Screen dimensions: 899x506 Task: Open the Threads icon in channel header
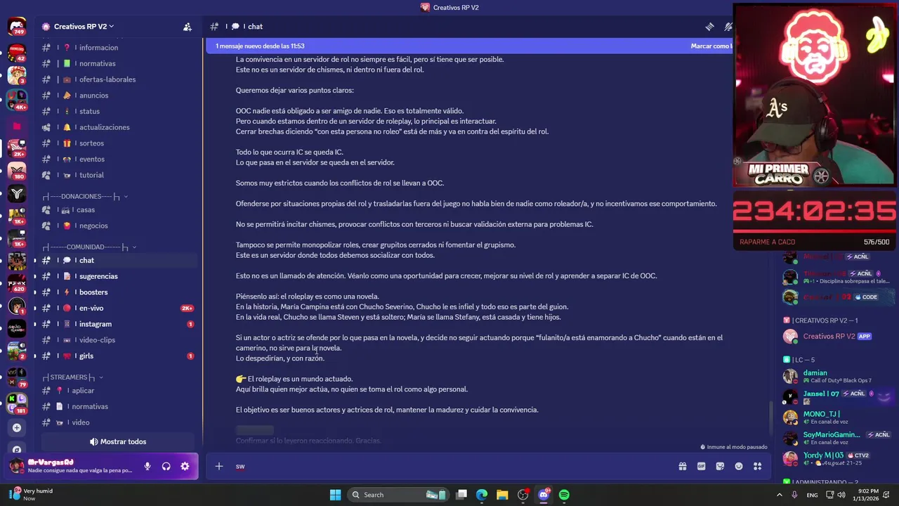(710, 27)
